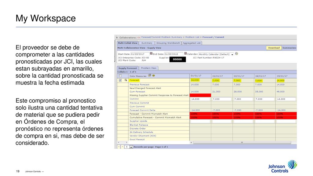
Task: Click the Commit input for 03/01/17
Action: click(243, 99)
